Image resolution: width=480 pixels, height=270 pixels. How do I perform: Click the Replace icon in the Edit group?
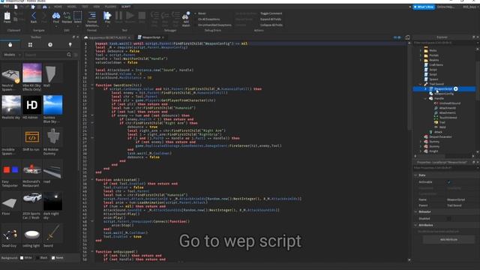(x=67, y=16)
